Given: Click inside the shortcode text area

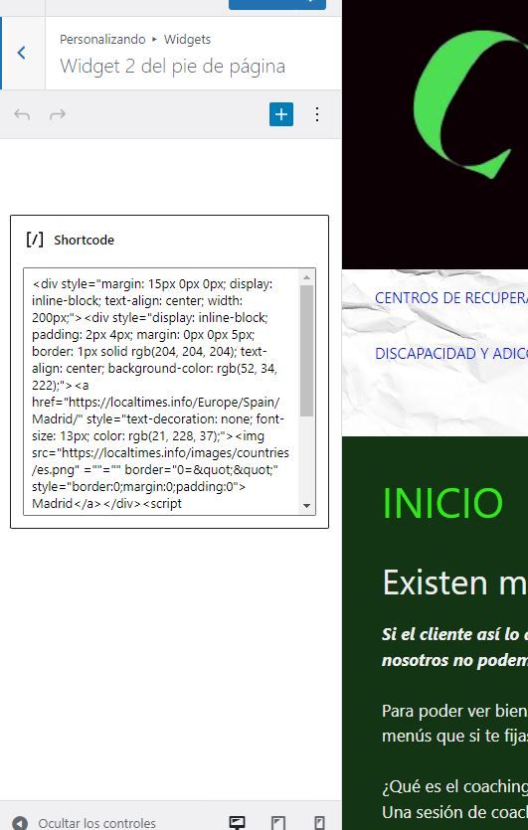Looking at the screenshot, I should pyautogui.click(x=161, y=392).
